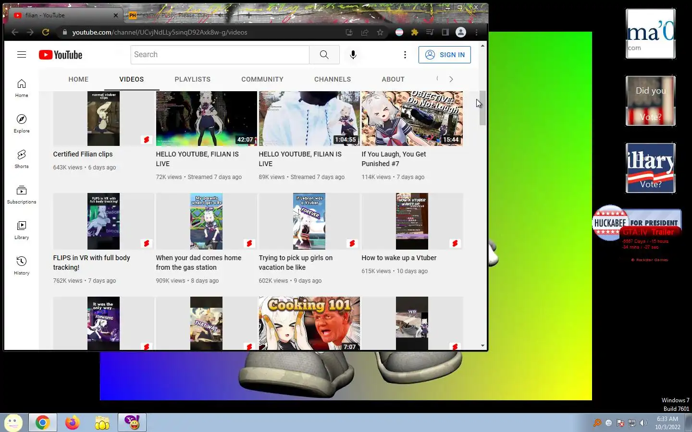
Task: Switch to the PLAYLISTS channel tab
Action: 193,79
